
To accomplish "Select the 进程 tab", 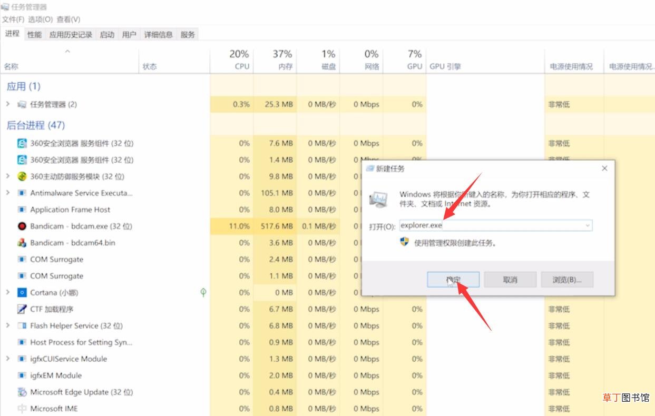I will [x=12, y=34].
